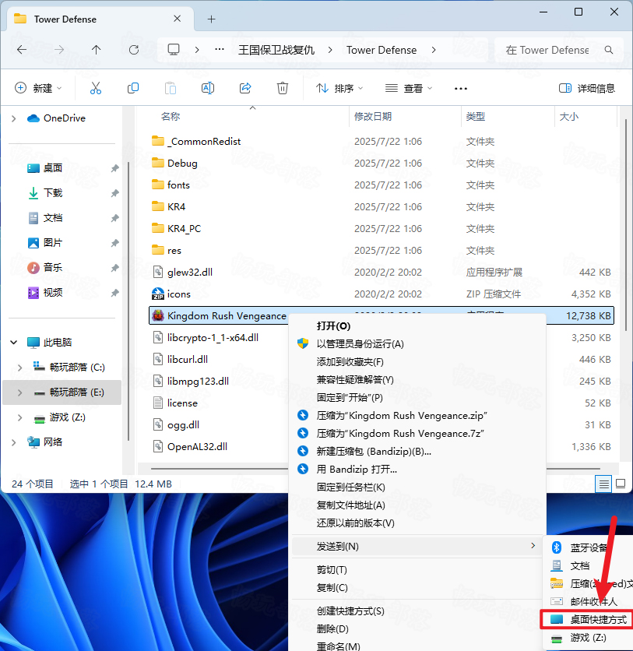Viewport: 633px width, 651px height.
Task: Sort by Type (类型) column header
Action: point(475,116)
